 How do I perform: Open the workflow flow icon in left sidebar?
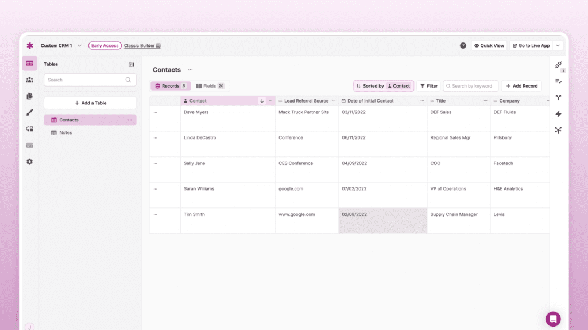click(x=29, y=129)
